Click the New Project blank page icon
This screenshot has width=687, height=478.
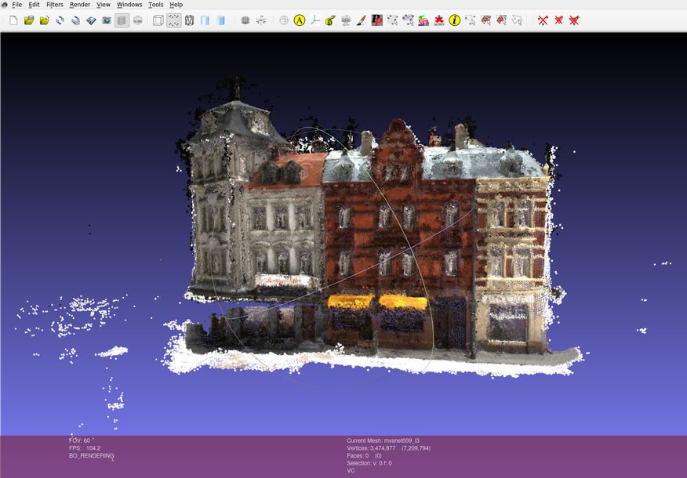[13, 20]
